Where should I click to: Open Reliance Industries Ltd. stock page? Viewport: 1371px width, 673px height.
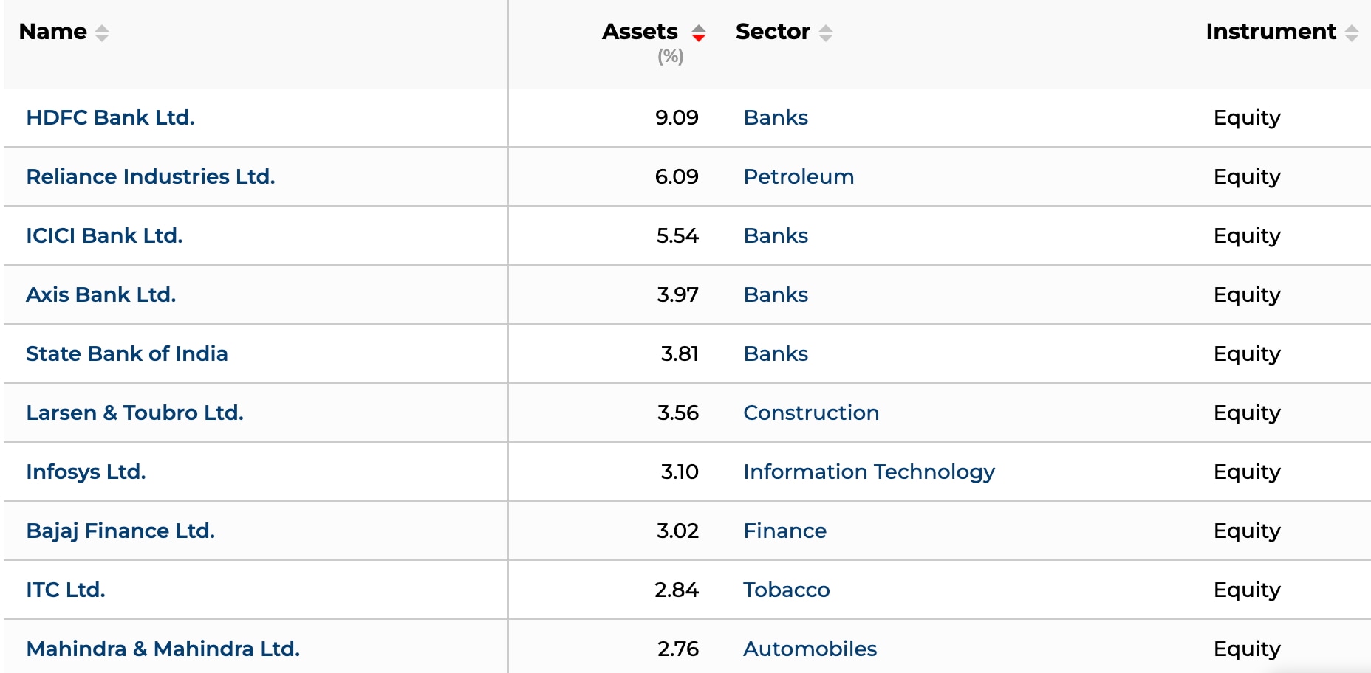click(150, 177)
